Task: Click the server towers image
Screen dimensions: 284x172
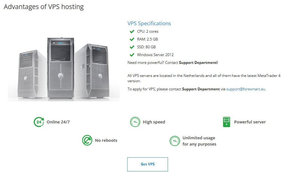Action: 64,69
